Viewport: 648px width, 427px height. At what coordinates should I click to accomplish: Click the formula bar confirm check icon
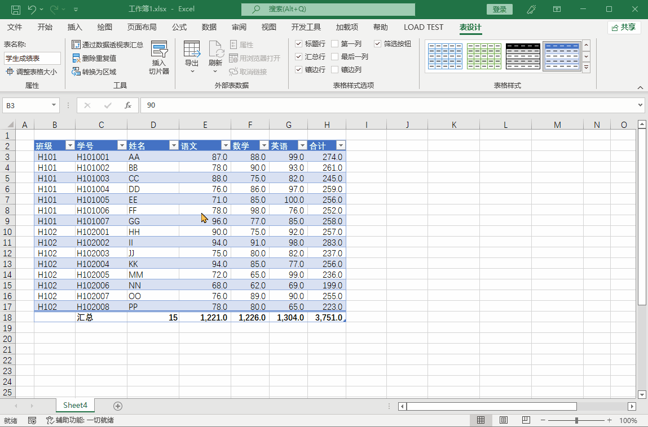pos(108,105)
